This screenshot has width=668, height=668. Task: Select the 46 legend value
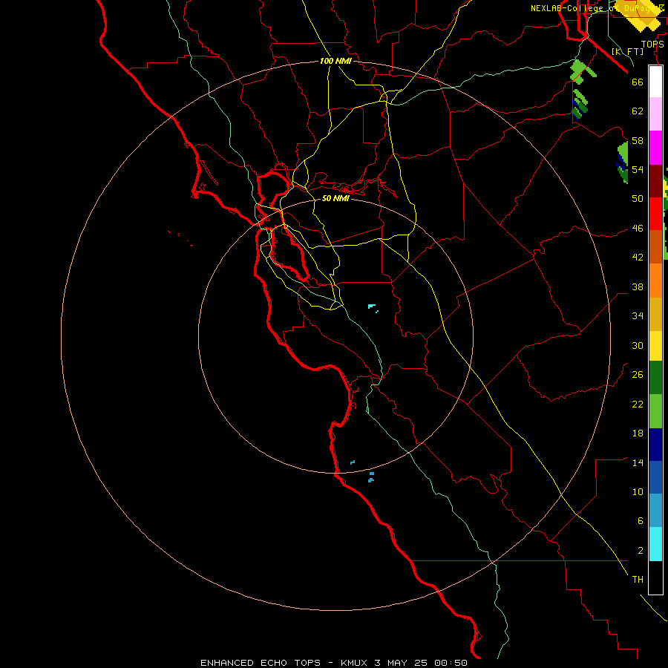638,229
